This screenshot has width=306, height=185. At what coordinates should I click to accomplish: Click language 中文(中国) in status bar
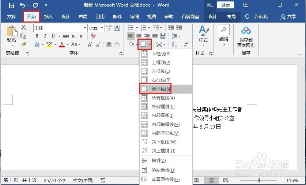[83, 180]
